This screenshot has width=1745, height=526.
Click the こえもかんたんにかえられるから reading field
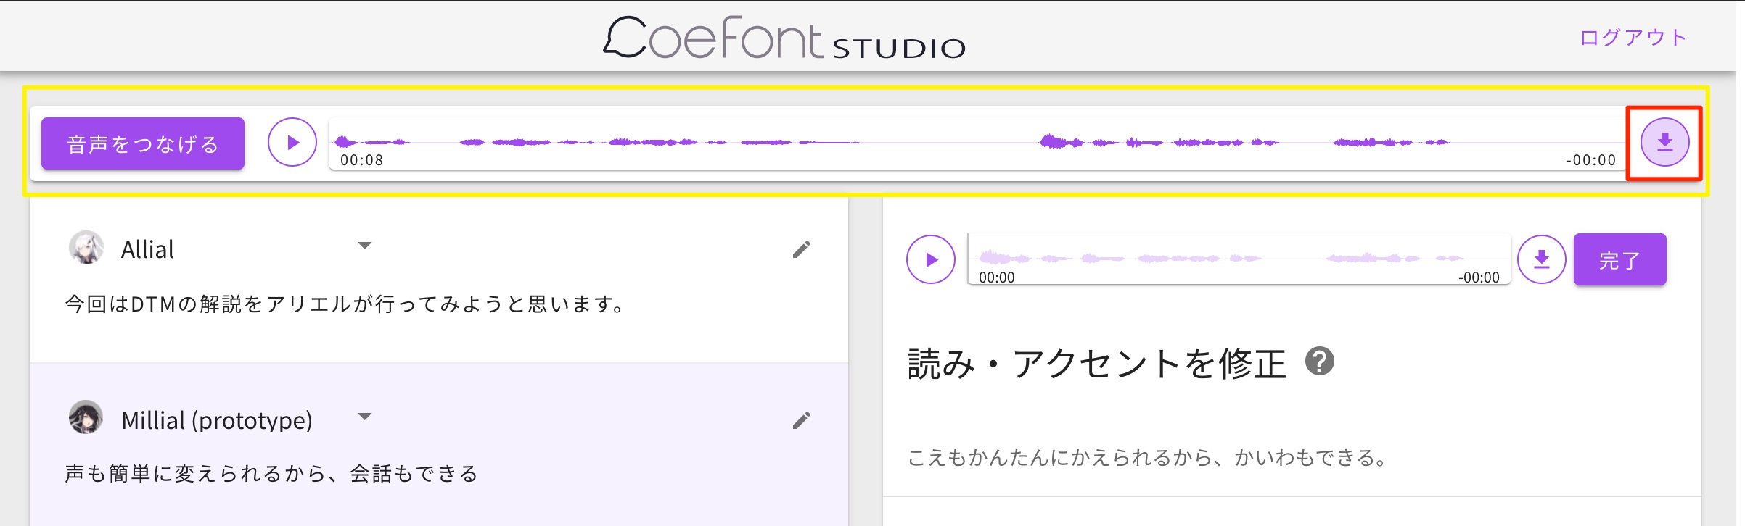click(x=1148, y=457)
